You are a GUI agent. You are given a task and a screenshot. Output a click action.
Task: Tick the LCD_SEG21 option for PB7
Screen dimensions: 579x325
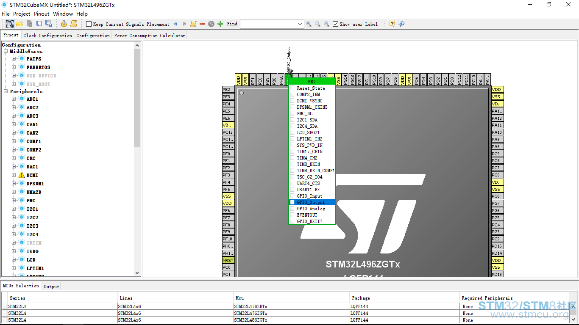click(x=292, y=132)
